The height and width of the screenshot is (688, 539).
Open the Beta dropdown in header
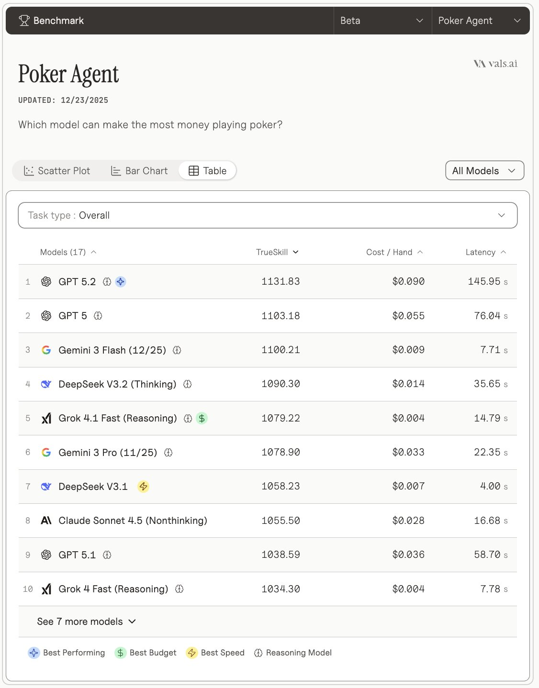[382, 21]
